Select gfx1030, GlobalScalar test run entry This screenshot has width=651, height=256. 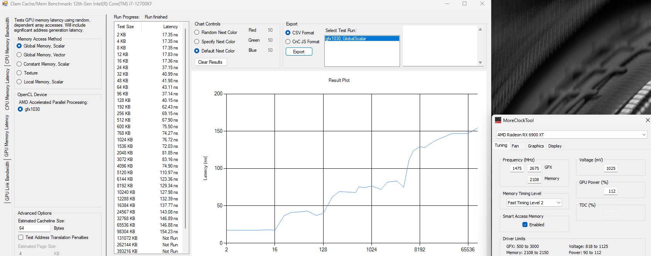click(362, 39)
